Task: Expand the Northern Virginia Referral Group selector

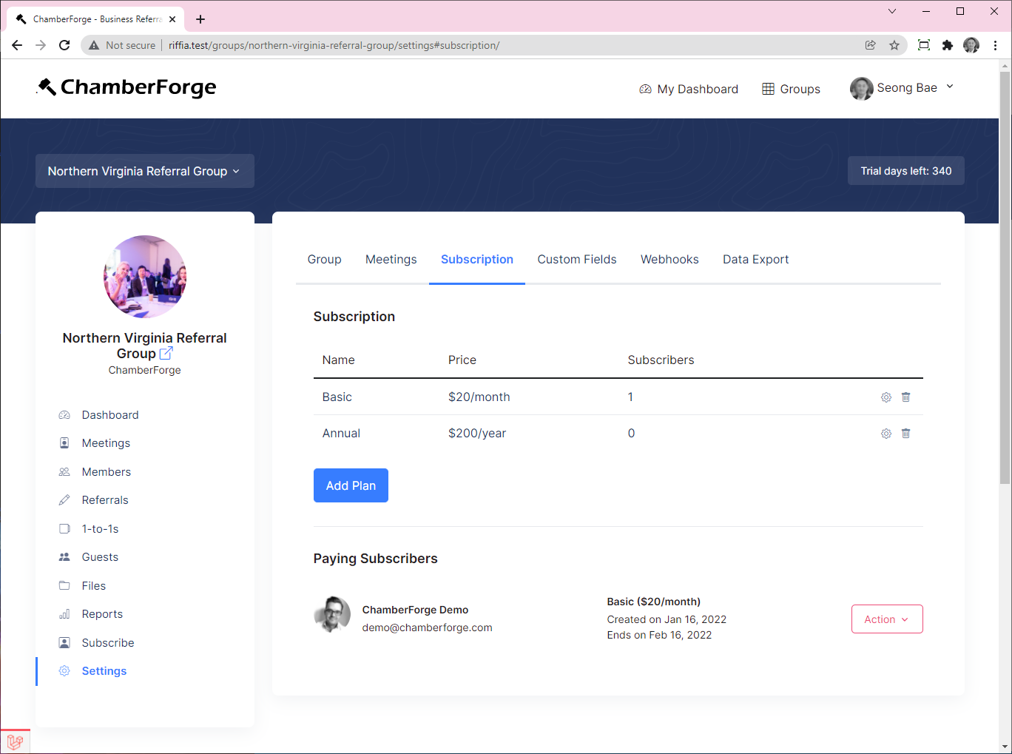Action: [x=144, y=171]
